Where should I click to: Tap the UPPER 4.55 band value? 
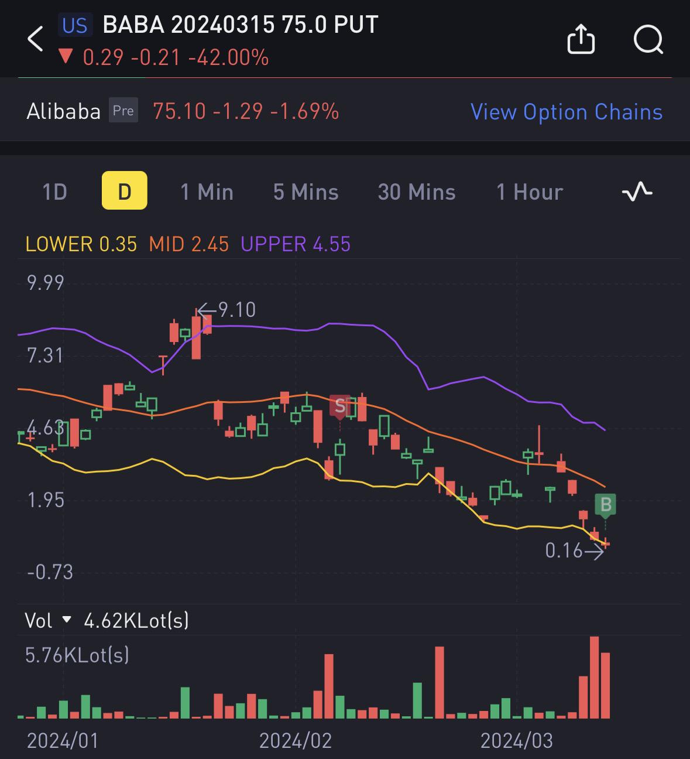(296, 244)
